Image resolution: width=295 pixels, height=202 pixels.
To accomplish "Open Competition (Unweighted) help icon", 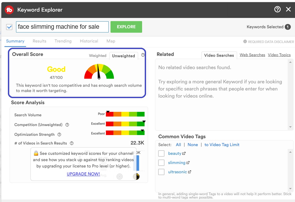I will coord(67,125).
